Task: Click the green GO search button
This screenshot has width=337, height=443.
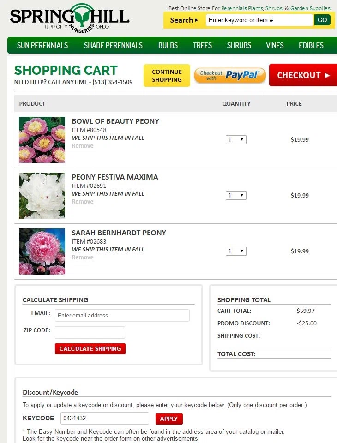Action: pyautogui.click(x=322, y=20)
